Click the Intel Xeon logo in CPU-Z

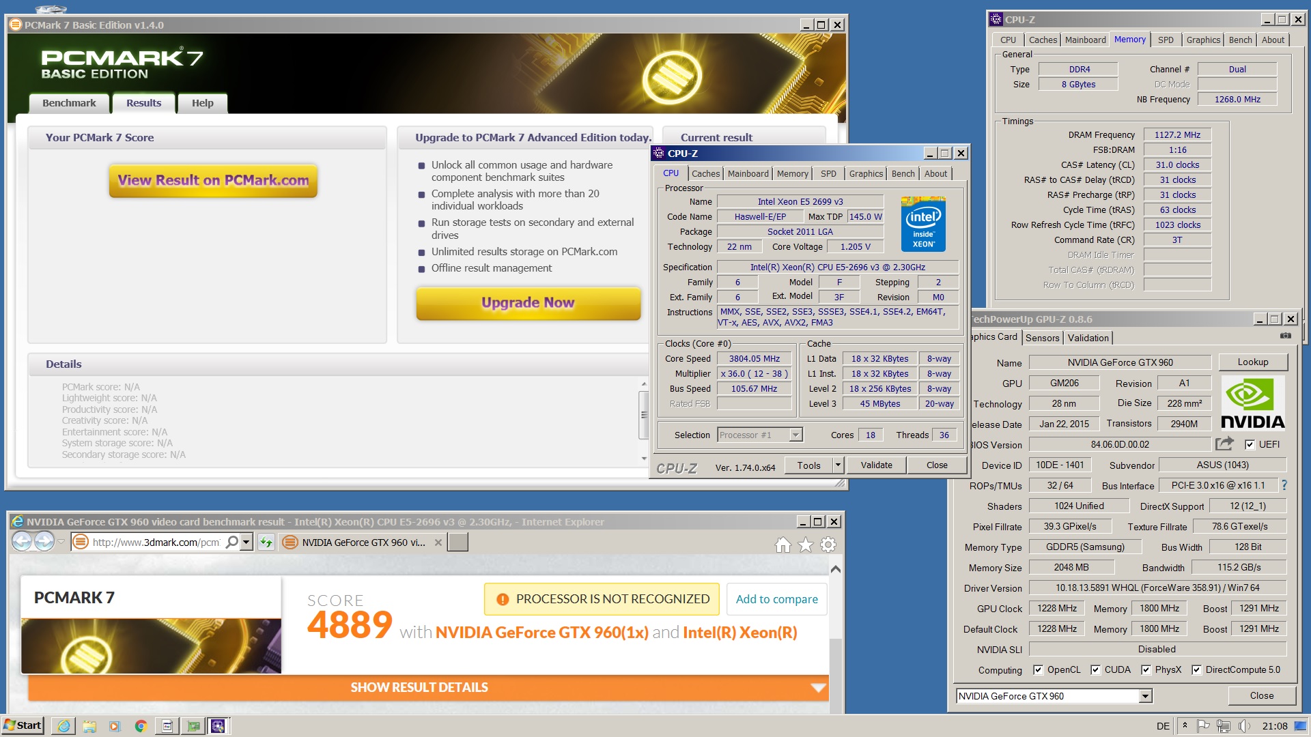click(923, 224)
